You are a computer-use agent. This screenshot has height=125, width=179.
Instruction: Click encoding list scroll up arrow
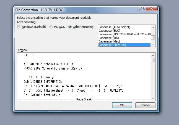153,27
